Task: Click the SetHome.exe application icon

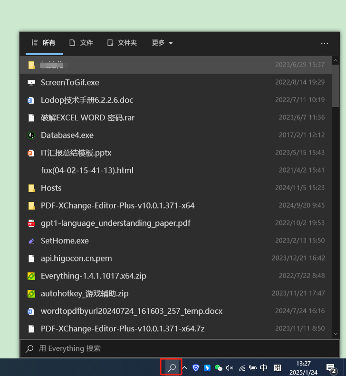Action: tap(31, 241)
